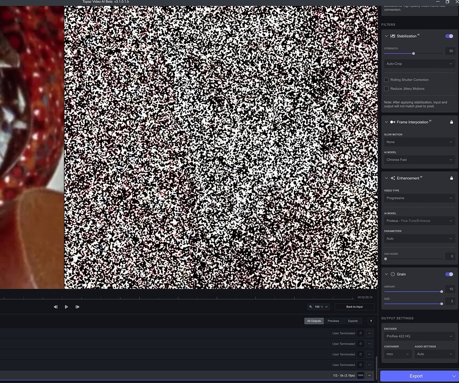Image resolution: width=459 pixels, height=383 pixels.
Task: Enable Rolling Shutter Correction checkbox
Action: tap(387, 80)
